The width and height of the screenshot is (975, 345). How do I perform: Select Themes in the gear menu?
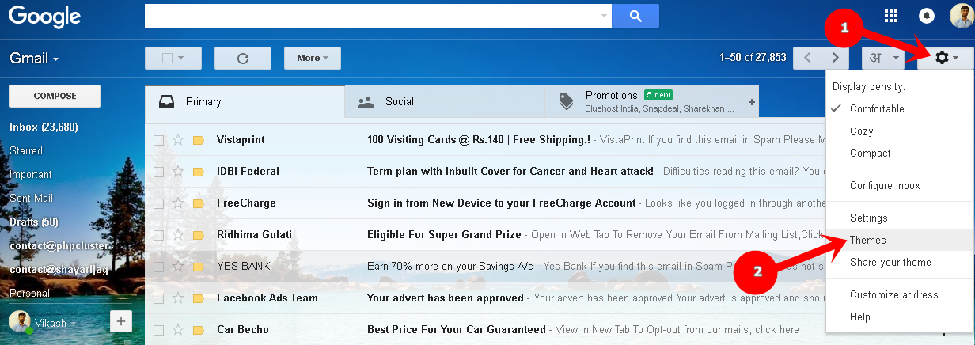867,240
